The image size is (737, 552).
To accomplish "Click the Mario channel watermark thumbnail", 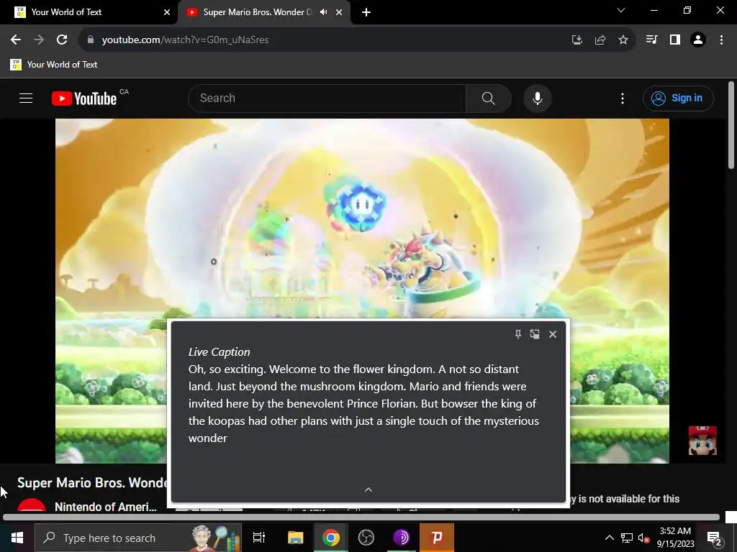I will [x=702, y=441].
